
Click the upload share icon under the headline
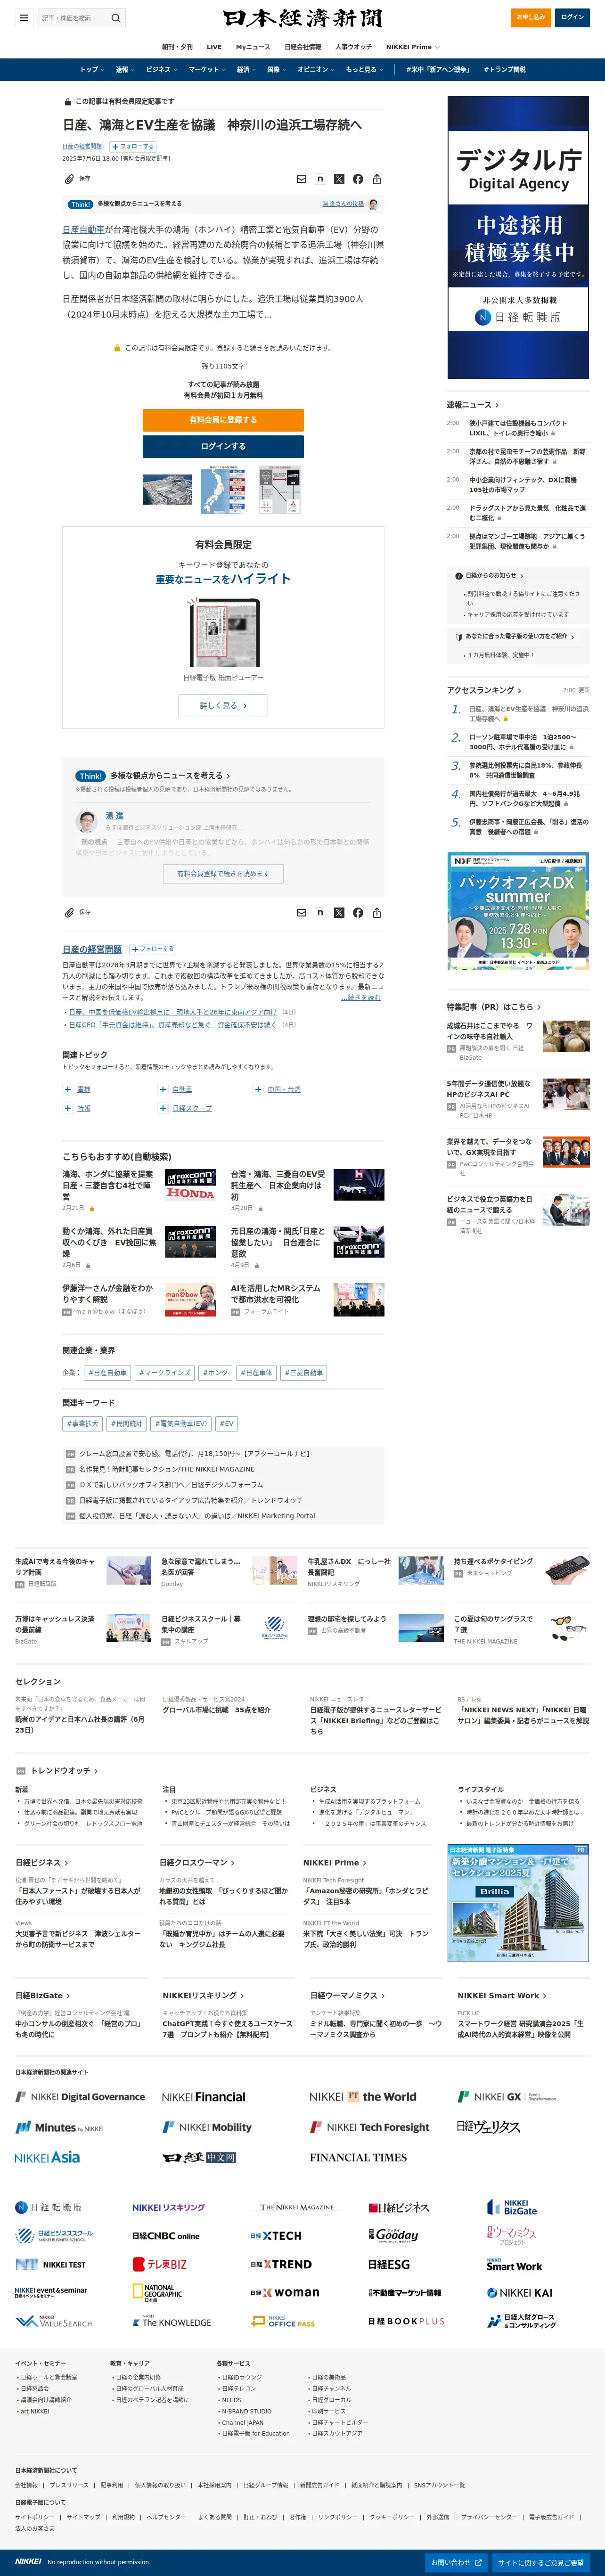[x=377, y=179]
